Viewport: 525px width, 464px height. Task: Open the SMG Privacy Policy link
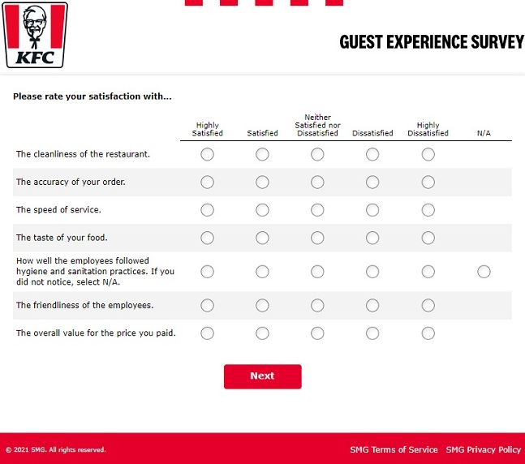(x=484, y=449)
